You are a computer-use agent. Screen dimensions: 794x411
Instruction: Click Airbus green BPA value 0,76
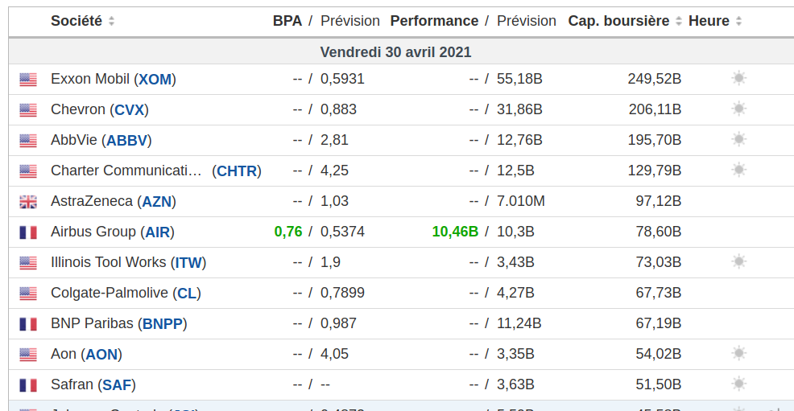click(x=288, y=232)
